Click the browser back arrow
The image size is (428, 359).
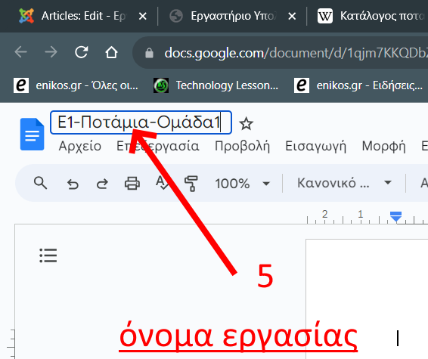point(21,52)
